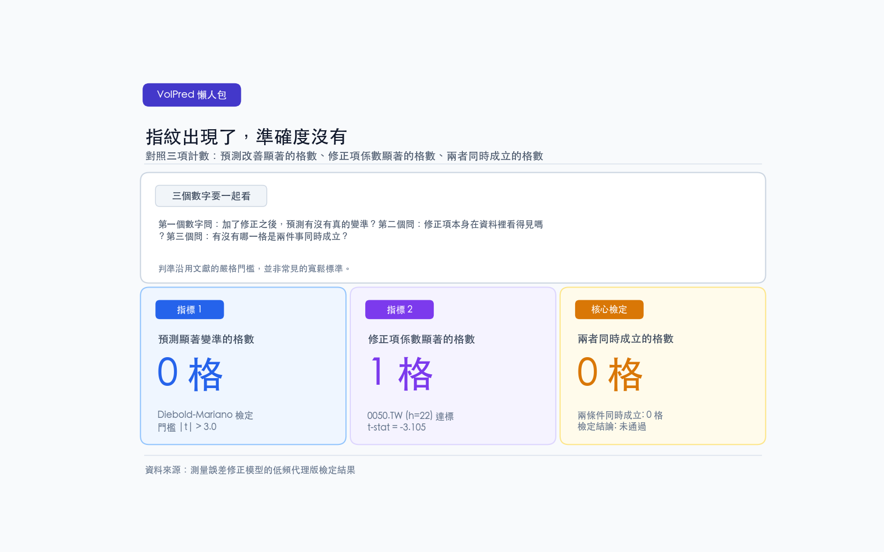Click the 資料來源 footer line
The width and height of the screenshot is (884, 552).
pyautogui.click(x=250, y=470)
